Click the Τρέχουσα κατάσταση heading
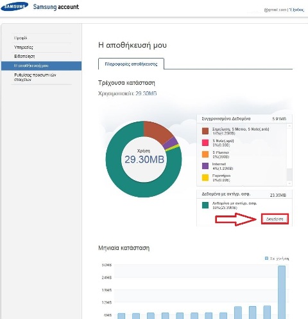 (x=126, y=83)
